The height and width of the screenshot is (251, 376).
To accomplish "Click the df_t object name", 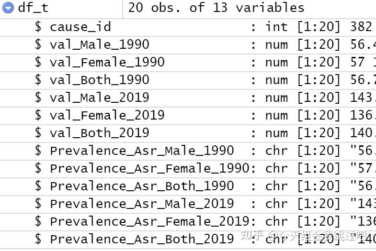I will coord(33,8).
